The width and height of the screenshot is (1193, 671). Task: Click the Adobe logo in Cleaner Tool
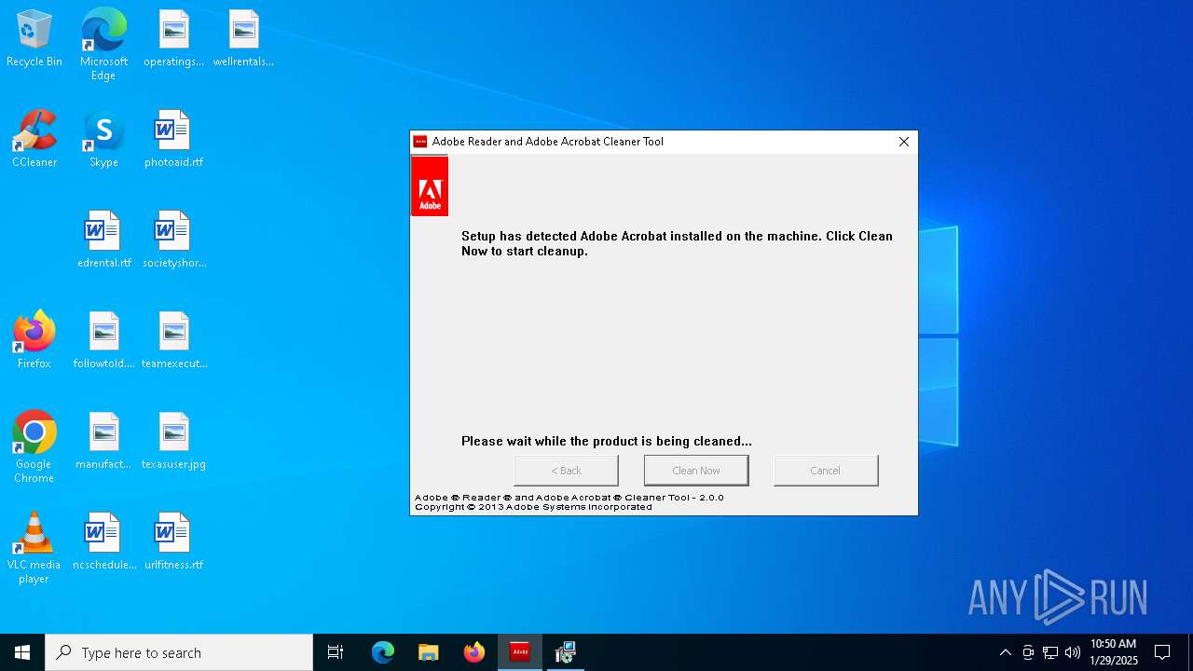430,186
